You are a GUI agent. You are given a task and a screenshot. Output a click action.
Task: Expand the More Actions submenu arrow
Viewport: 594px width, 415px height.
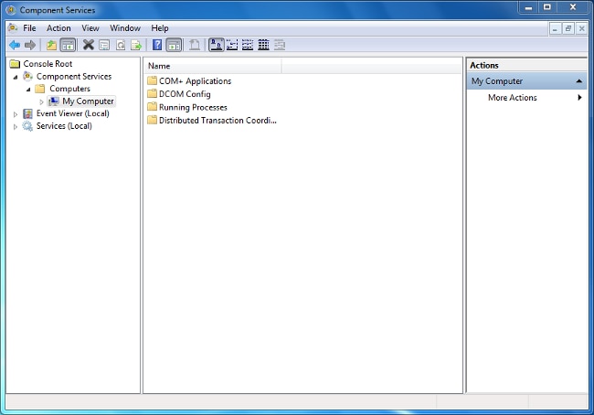pos(579,98)
